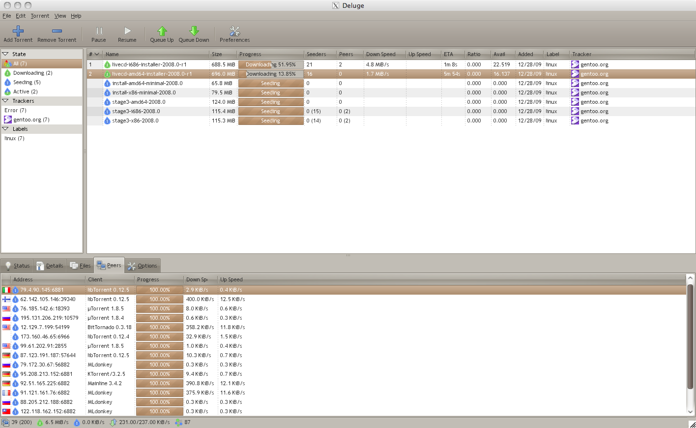Click the livecd-i686-installer download status icon

107,64
